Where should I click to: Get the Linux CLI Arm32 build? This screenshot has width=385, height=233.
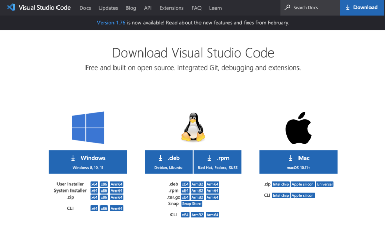tap(197, 215)
